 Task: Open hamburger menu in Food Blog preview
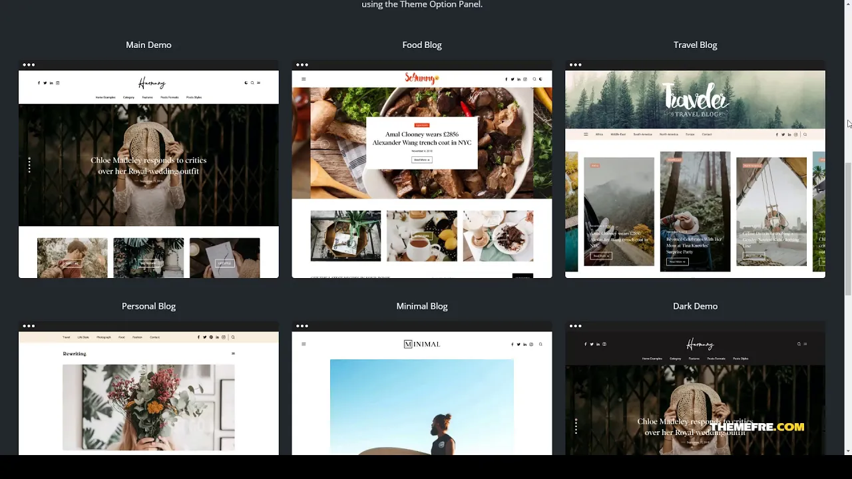point(304,79)
